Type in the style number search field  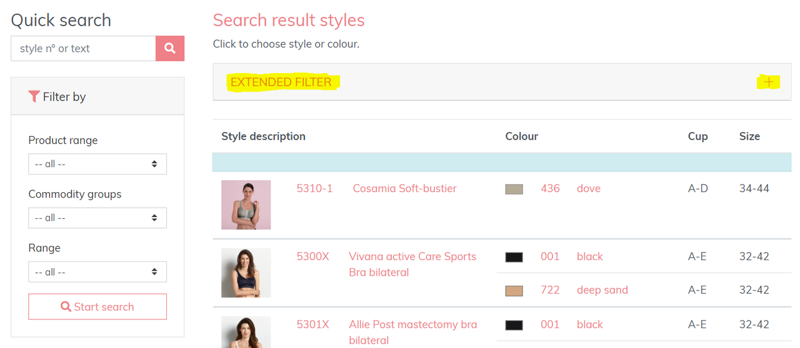pyautogui.click(x=83, y=48)
